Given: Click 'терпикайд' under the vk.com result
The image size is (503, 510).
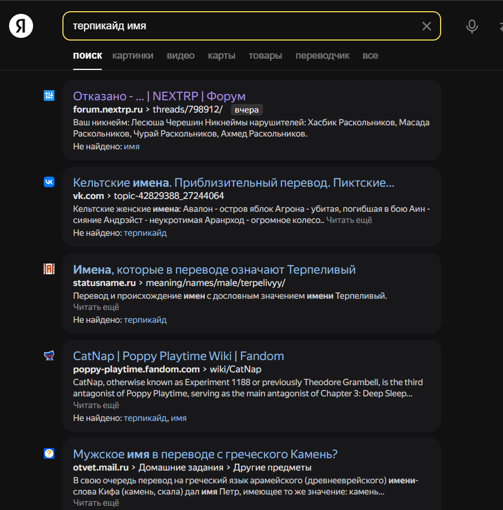Looking at the screenshot, I should [145, 233].
